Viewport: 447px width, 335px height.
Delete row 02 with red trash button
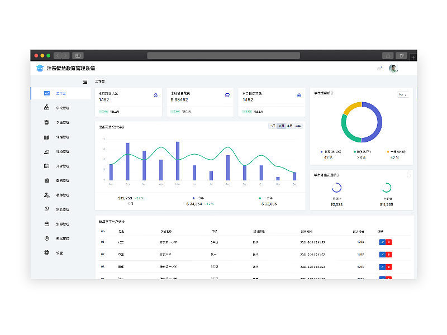coord(388,255)
